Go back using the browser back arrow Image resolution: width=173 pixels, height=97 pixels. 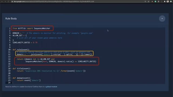[2, 1]
